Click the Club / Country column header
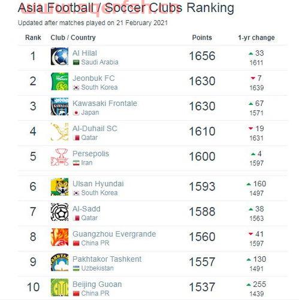The height and width of the screenshot is (300, 299). tap(73, 38)
